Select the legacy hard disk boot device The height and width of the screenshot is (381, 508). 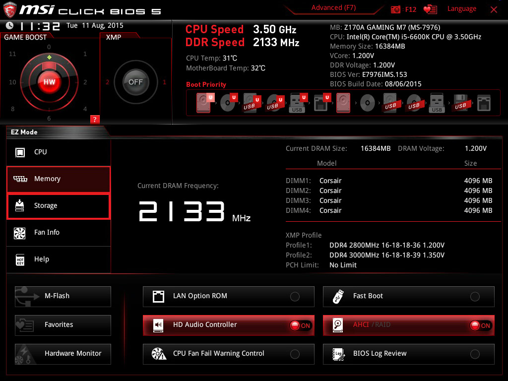pyautogui.click(x=343, y=103)
